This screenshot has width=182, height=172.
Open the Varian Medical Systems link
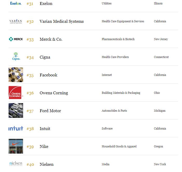pos(62,21)
